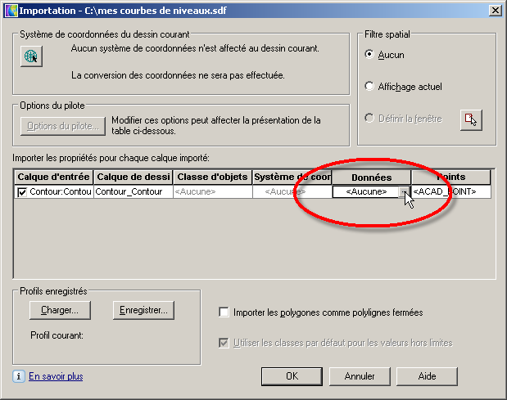Screen dimensions: 507x400
Task: Select the Aucun spatial filter radio
Action: click(370, 55)
